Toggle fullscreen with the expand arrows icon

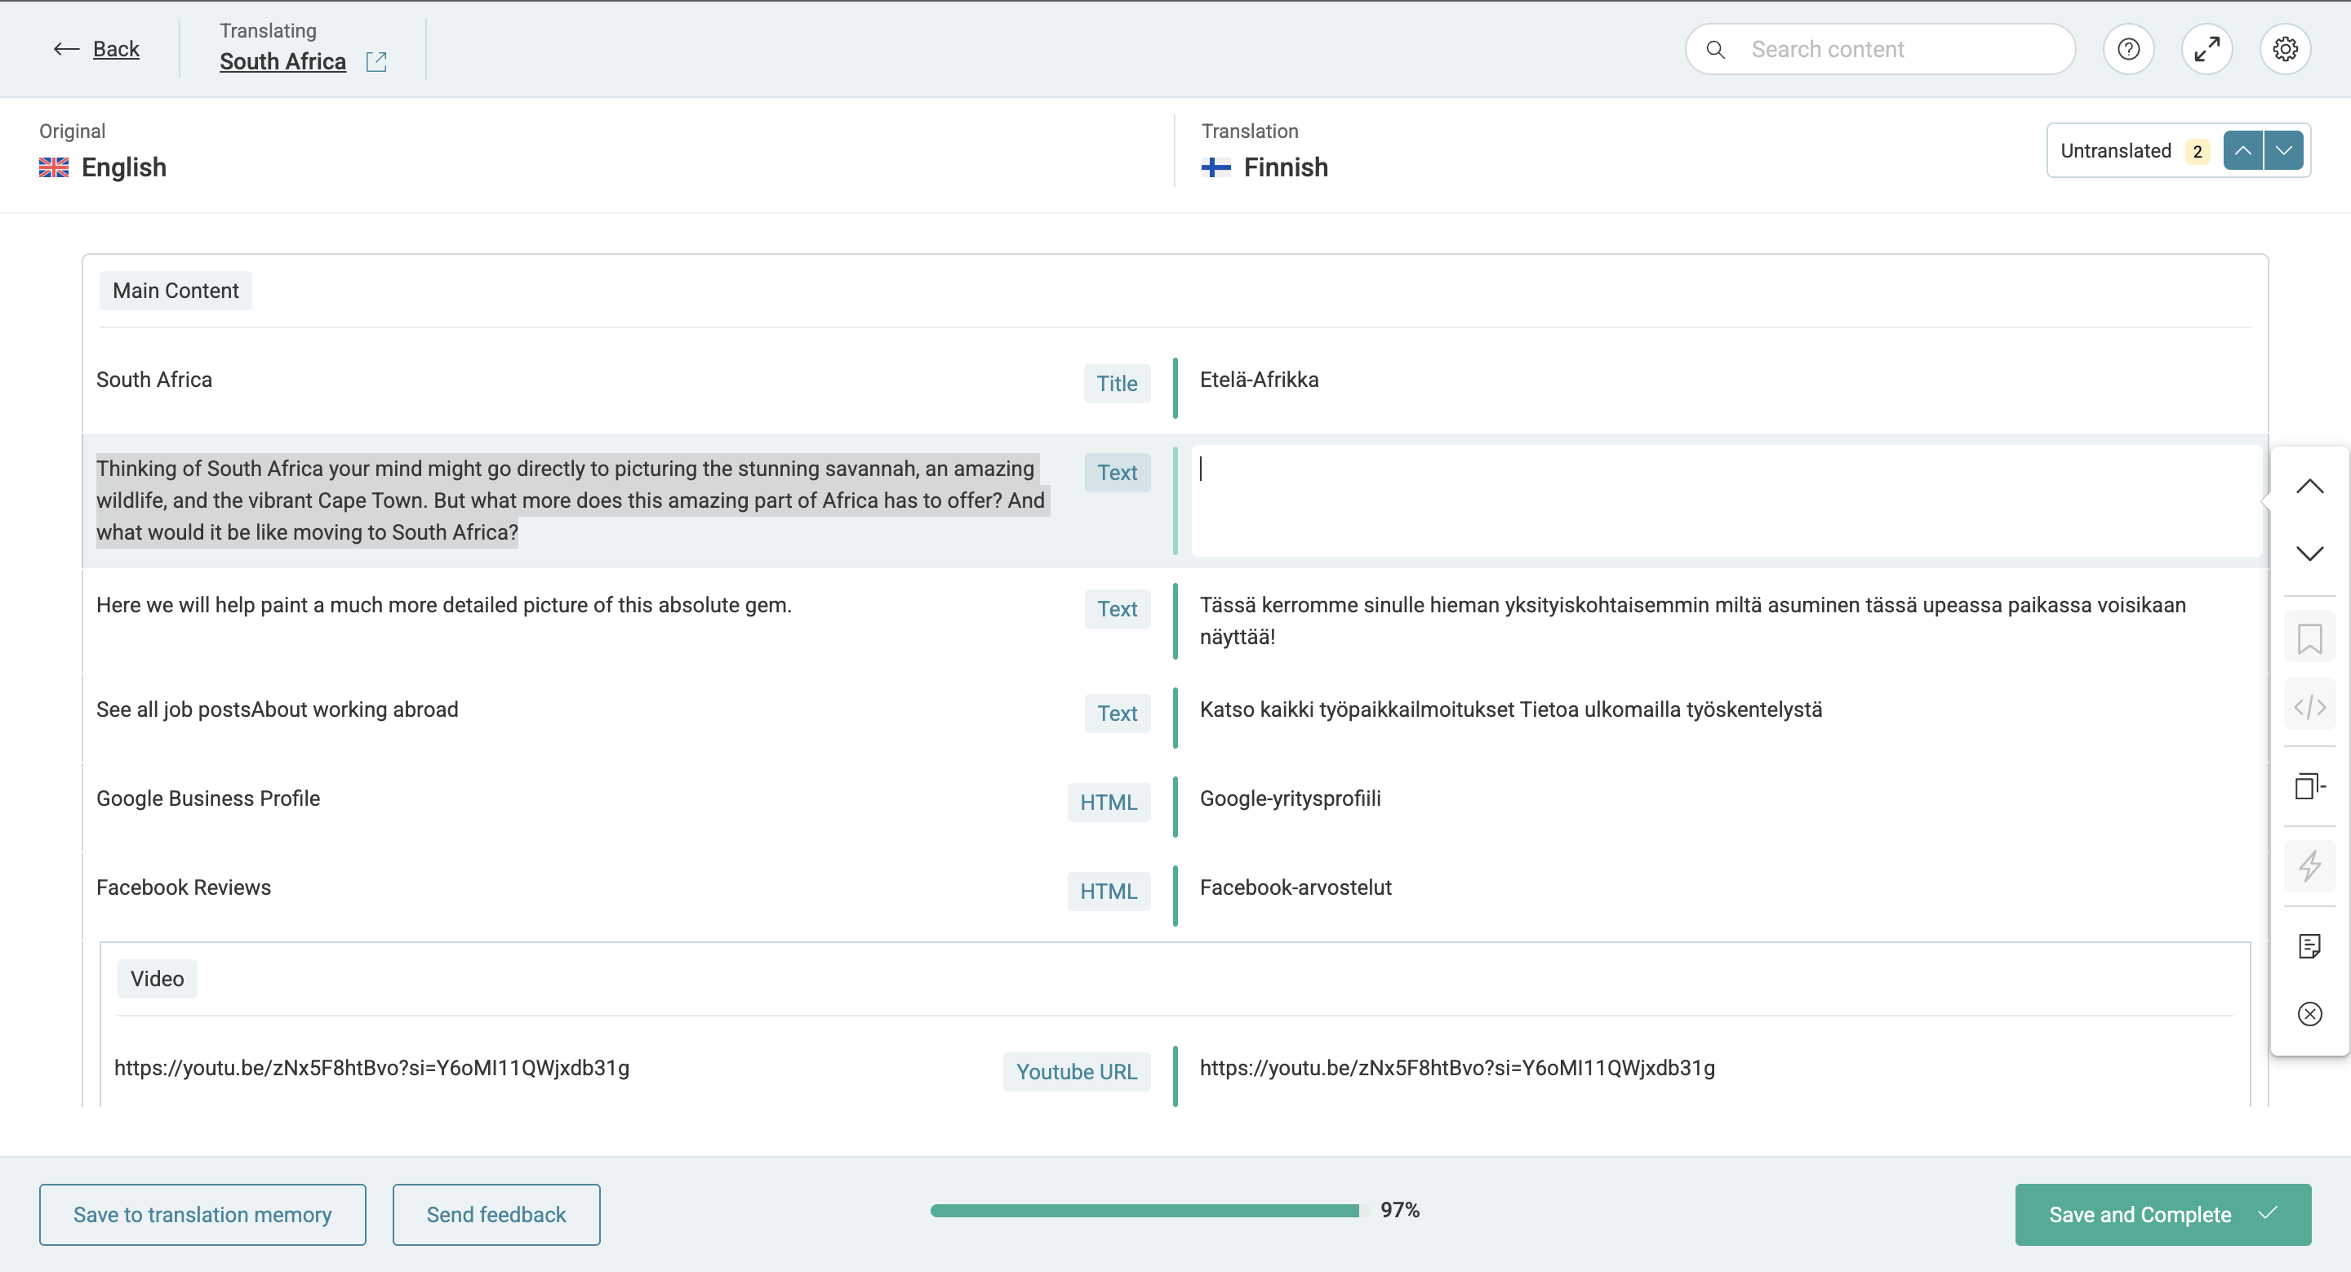pyautogui.click(x=2207, y=49)
